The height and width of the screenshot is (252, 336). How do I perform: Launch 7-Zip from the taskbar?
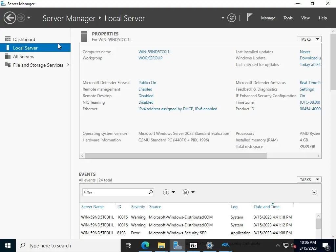[193, 245]
